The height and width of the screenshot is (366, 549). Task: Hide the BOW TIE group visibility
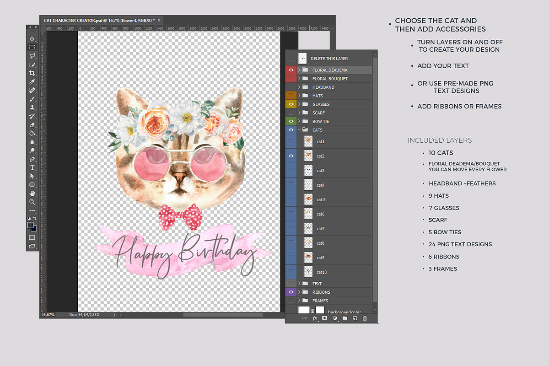tap(291, 122)
